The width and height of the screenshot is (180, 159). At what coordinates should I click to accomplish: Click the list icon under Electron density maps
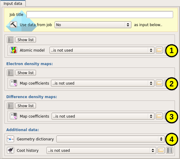[10, 73]
